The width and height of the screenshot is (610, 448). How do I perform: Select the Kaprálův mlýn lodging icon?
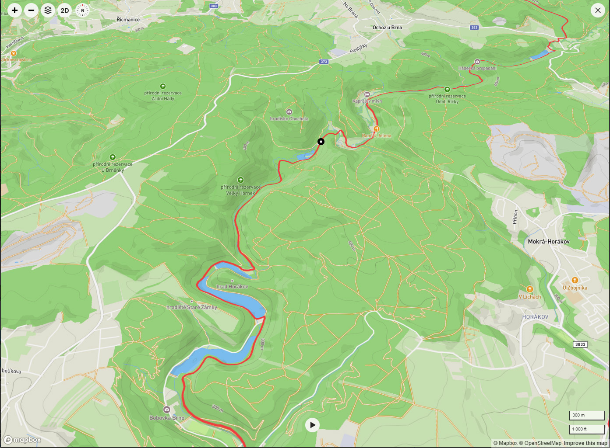tap(367, 94)
